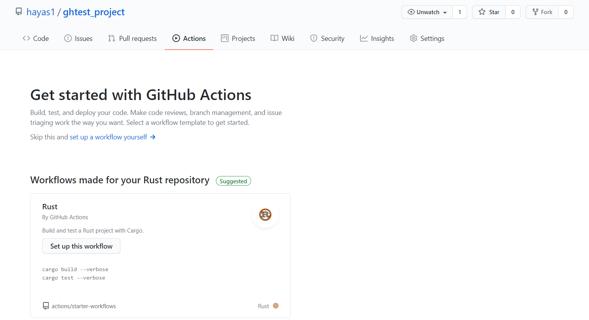Click the eye icon on the Unwatch button

click(411, 12)
